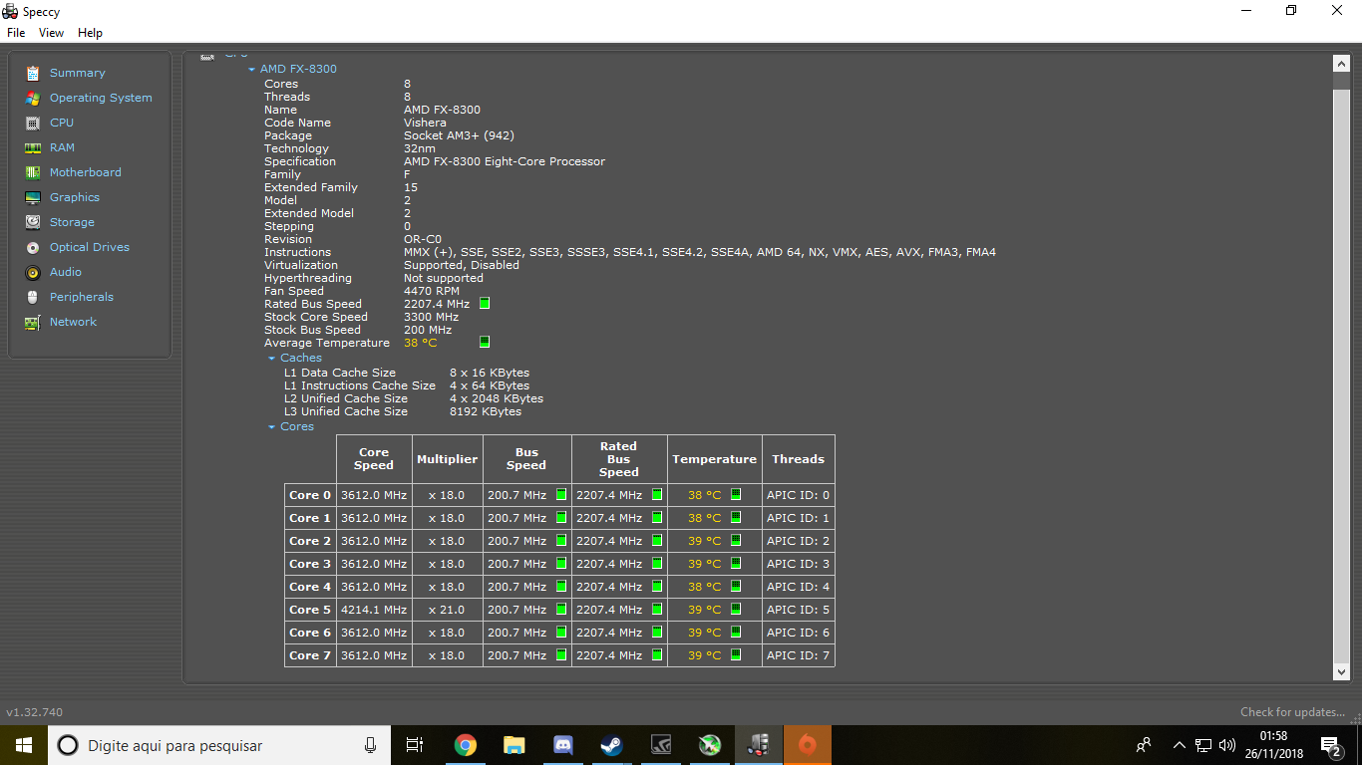Go to the Motherboard section
This screenshot has height=765, width=1362.
click(x=86, y=172)
